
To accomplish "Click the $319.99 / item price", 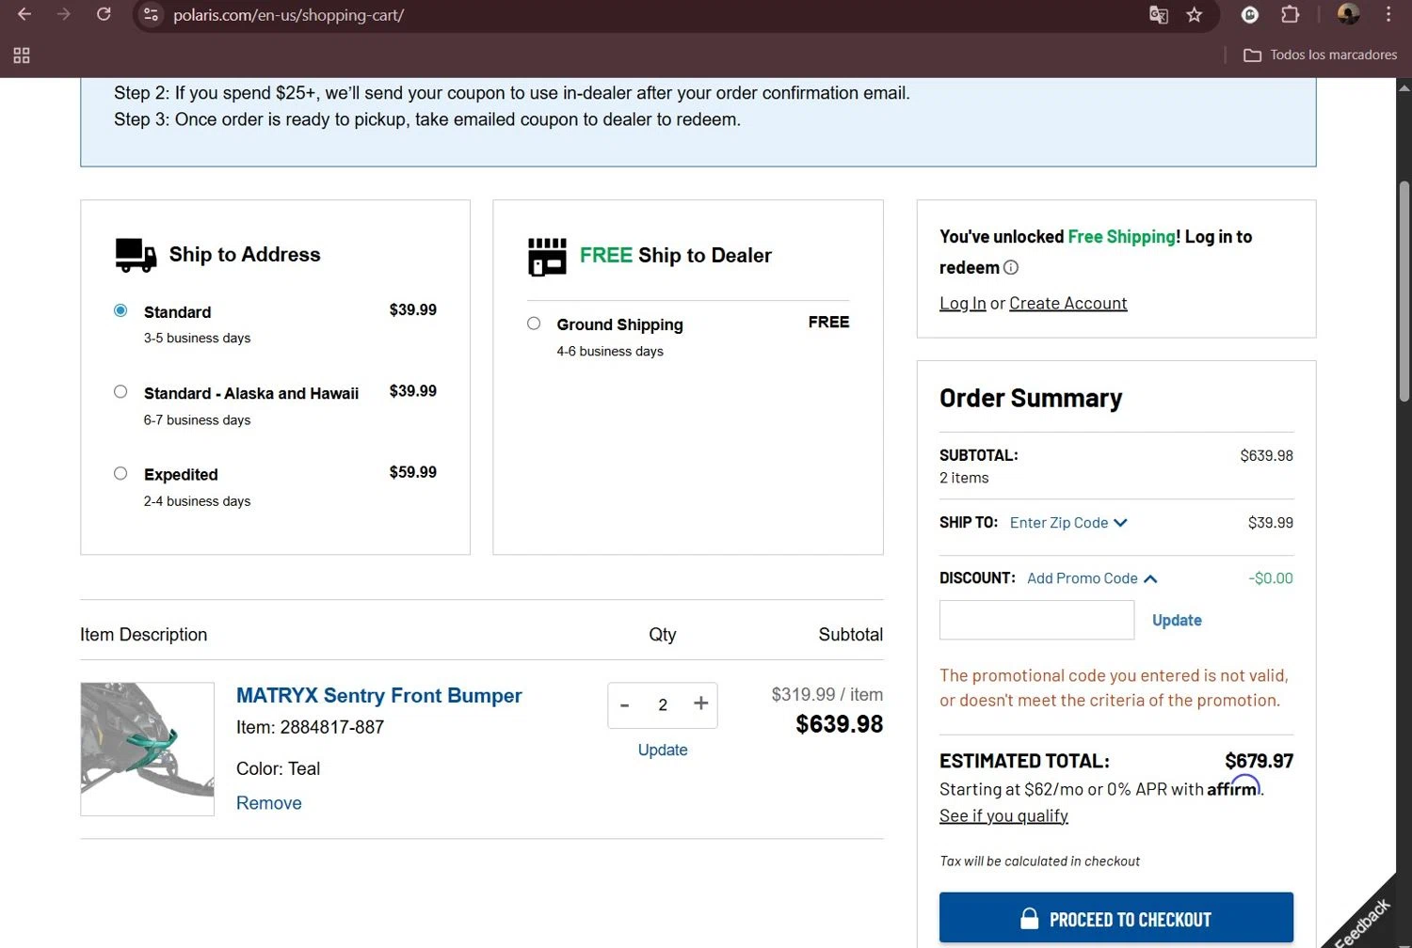I will click(826, 694).
